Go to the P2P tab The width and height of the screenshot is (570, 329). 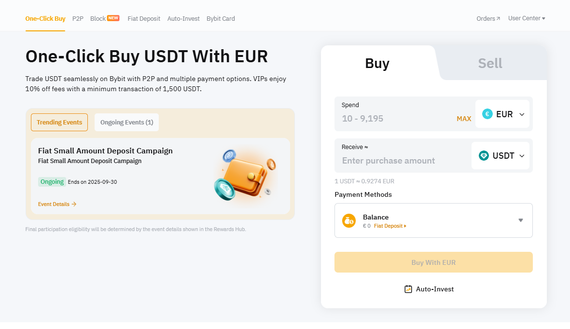pyautogui.click(x=78, y=18)
